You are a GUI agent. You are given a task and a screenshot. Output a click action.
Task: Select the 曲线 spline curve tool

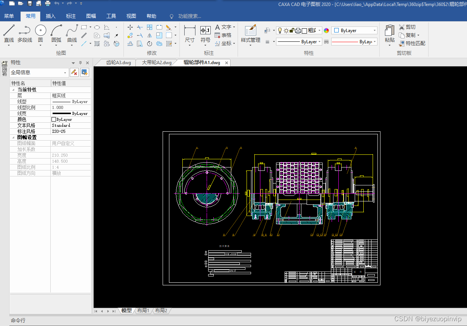click(x=72, y=34)
